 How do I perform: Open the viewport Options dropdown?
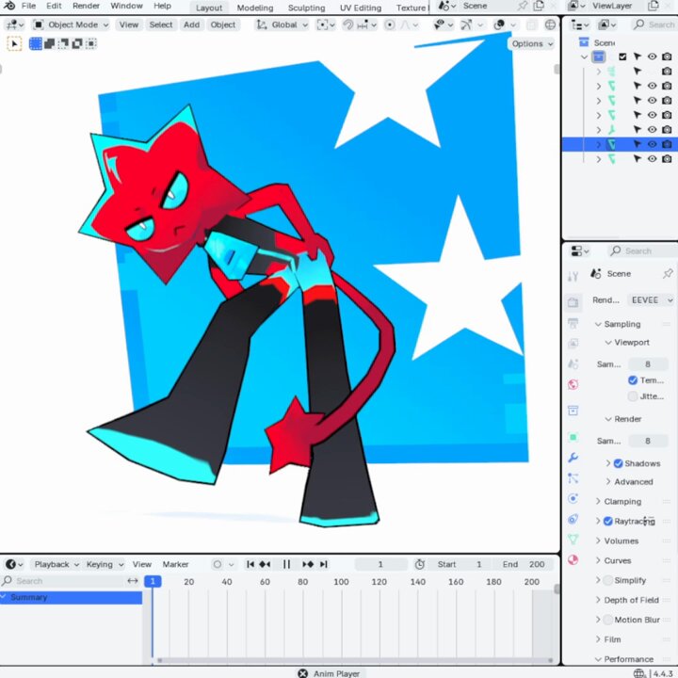click(532, 43)
